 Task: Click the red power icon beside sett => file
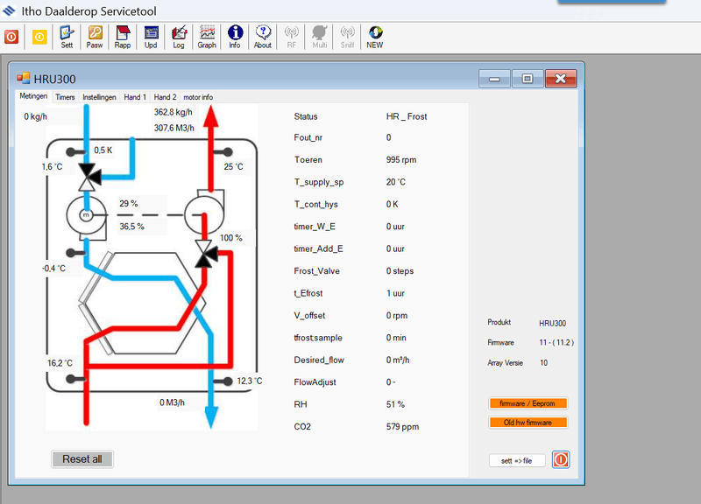point(561,459)
